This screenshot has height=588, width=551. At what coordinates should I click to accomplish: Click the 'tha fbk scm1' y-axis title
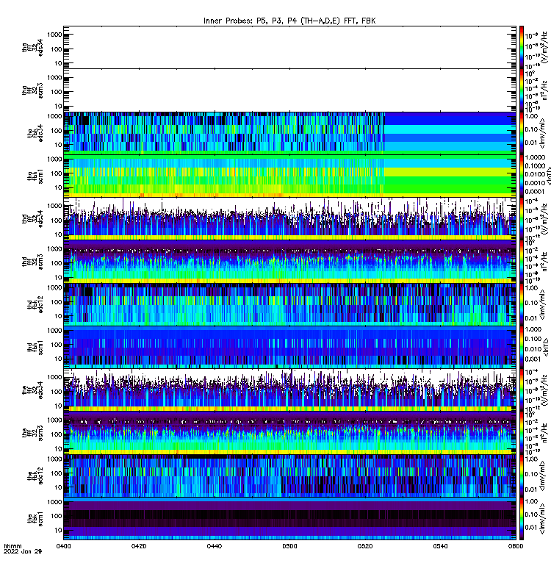point(35,176)
